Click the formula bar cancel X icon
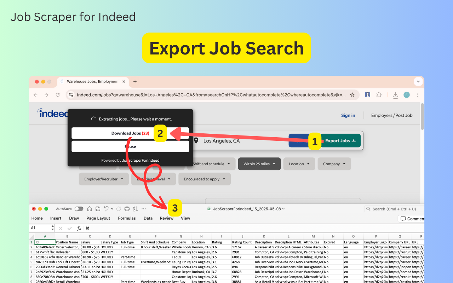Screen dimensions: 453x283 pyautogui.click(x=61, y=229)
